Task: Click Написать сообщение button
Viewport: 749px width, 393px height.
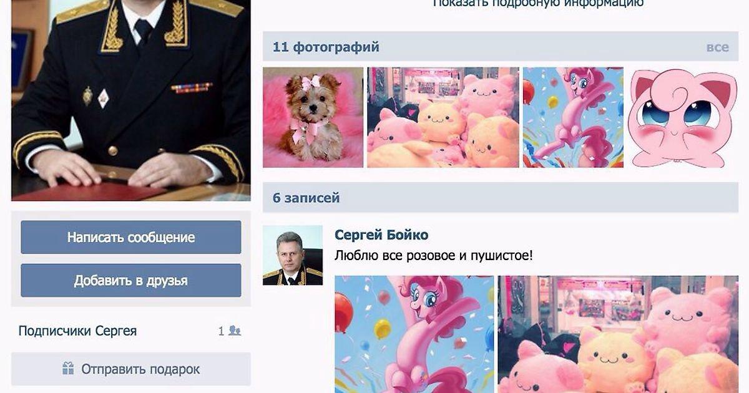Action: (131, 237)
